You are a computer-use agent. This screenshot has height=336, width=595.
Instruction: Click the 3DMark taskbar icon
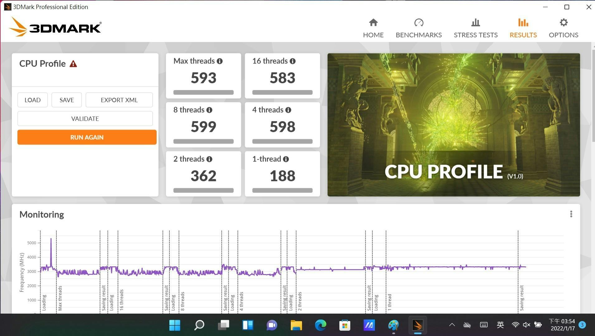[418, 325]
